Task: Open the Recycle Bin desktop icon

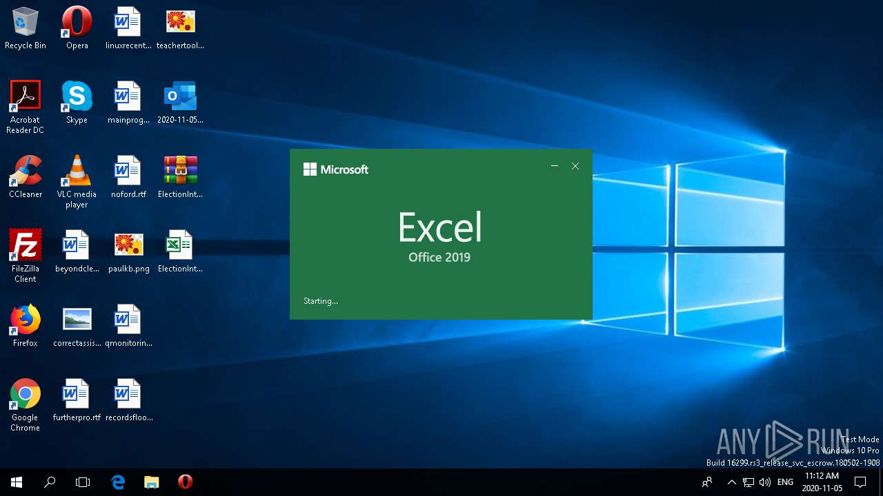Action: (x=26, y=28)
